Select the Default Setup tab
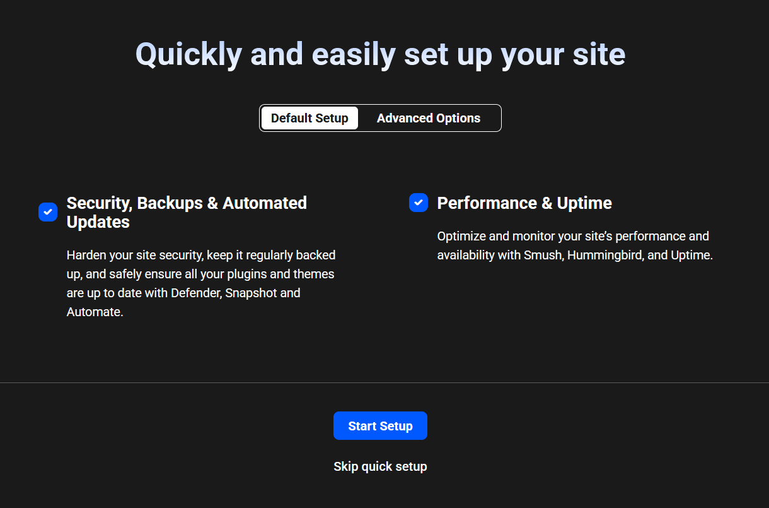 309,118
